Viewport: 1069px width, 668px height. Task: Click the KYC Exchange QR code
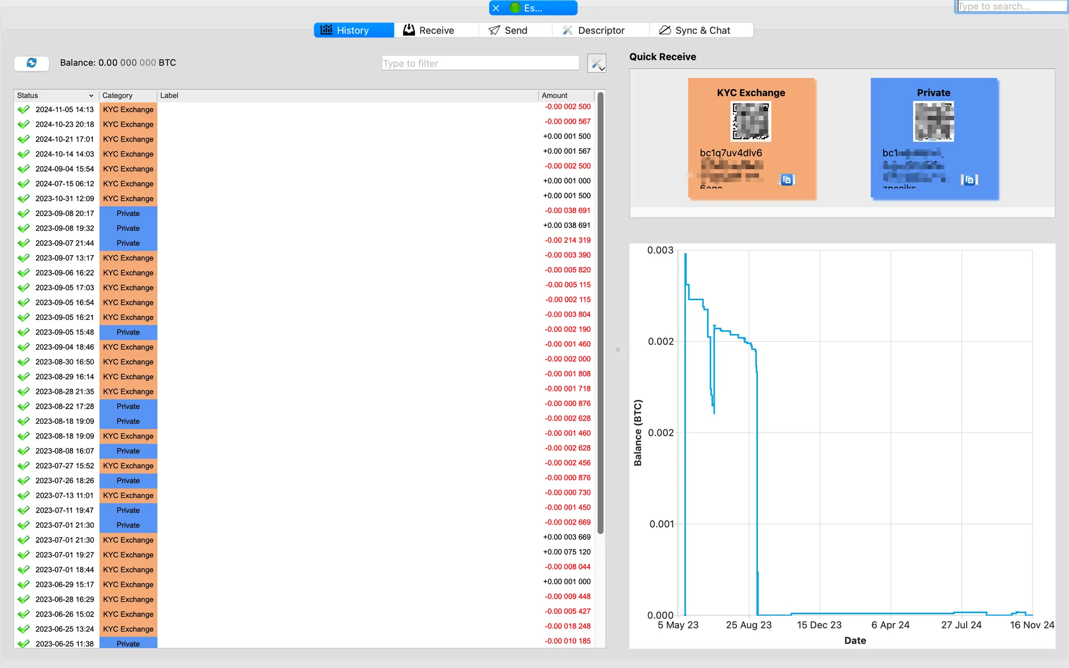[751, 122]
